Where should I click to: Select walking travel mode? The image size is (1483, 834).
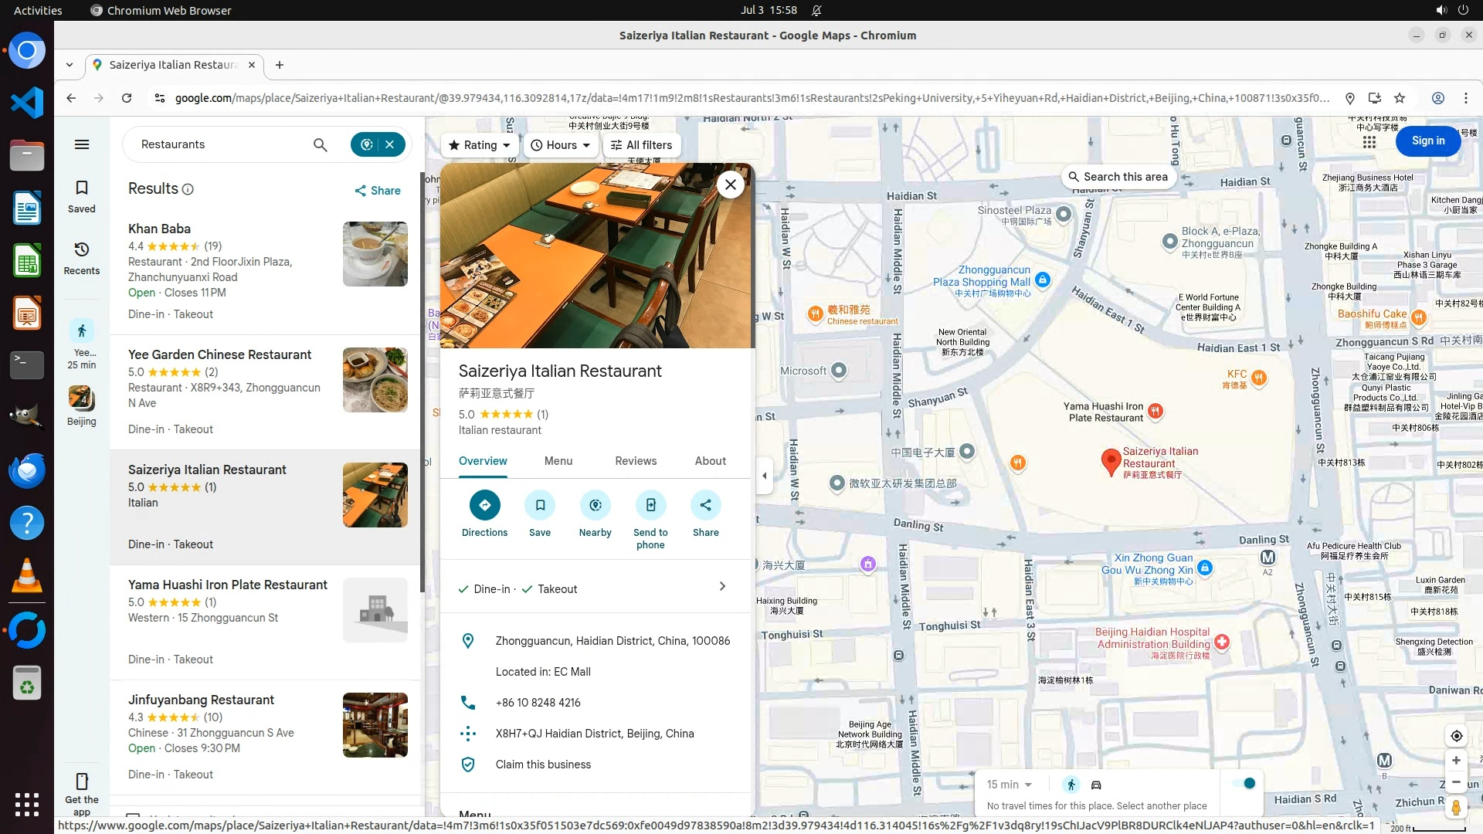[1071, 785]
